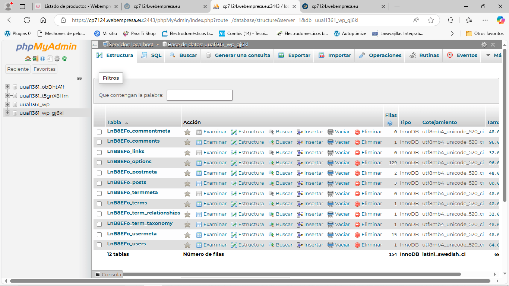Screen dimensions: 509x286
Task: Open the Operaciones tab
Action: pyautogui.click(x=380, y=55)
